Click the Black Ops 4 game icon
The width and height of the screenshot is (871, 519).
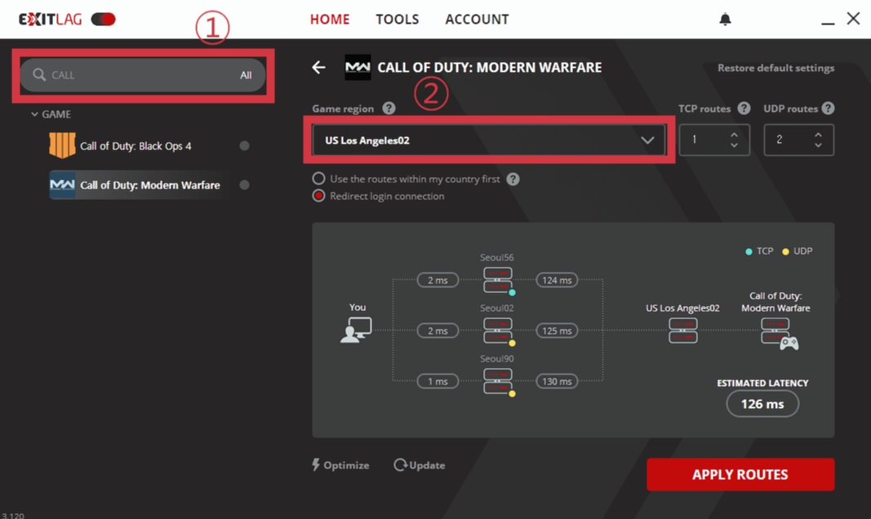click(62, 145)
